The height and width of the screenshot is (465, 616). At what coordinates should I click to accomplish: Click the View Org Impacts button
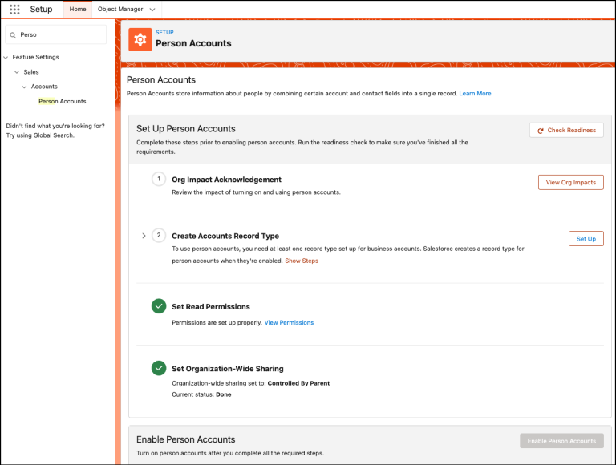tap(571, 182)
